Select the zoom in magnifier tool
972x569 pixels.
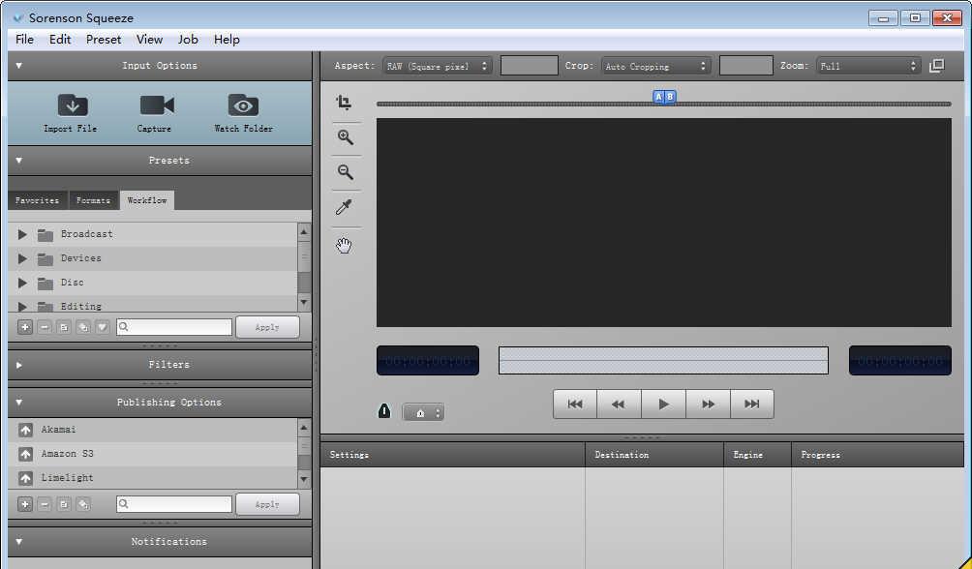point(346,137)
